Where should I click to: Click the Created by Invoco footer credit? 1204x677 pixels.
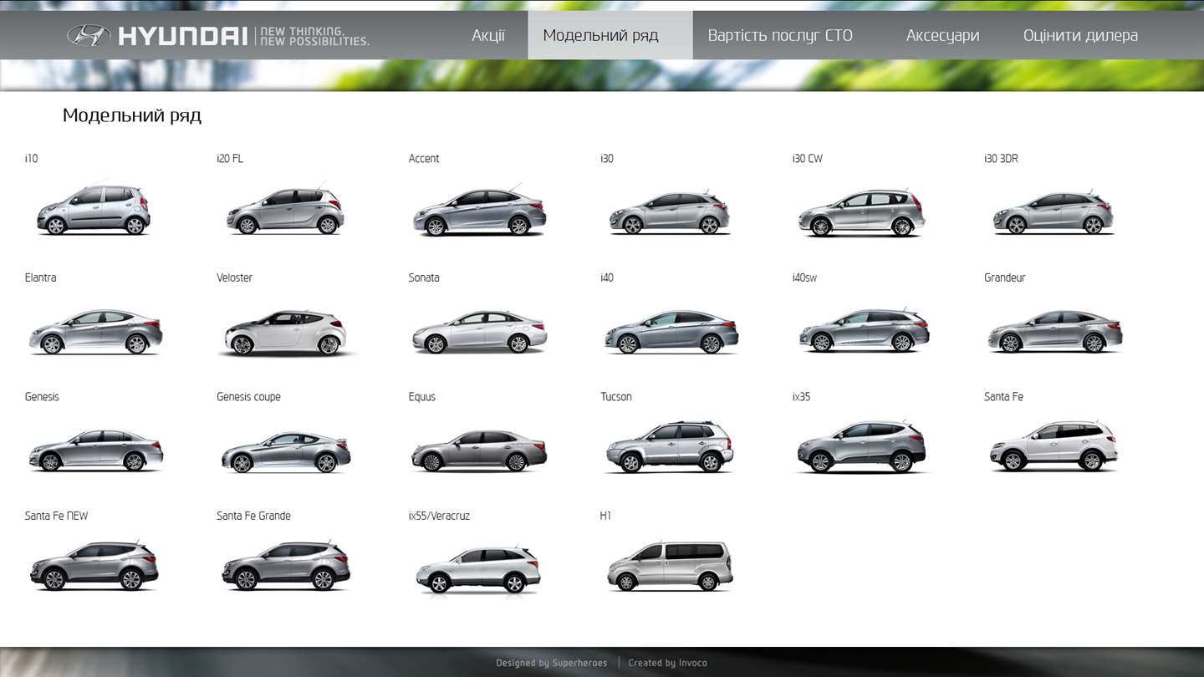667,663
